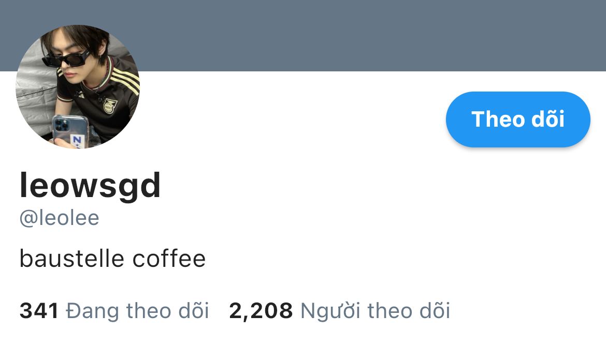The height and width of the screenshot is (346, 606).
Task: Click the phone shown in avatar picture
Action: (x=70, y=131)
